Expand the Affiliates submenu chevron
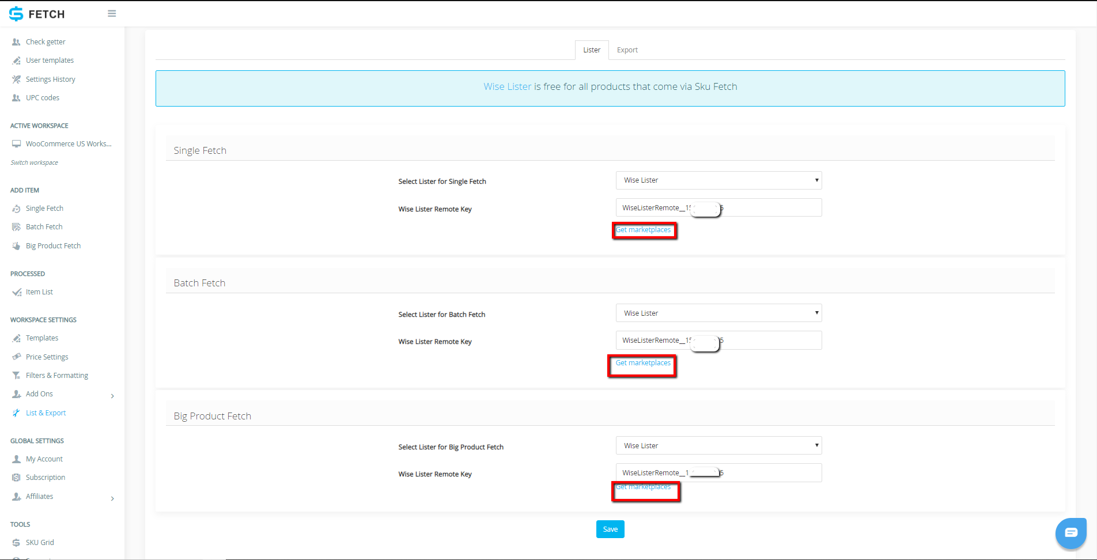This screenshot has height=560, width=1097. [112, 498]
